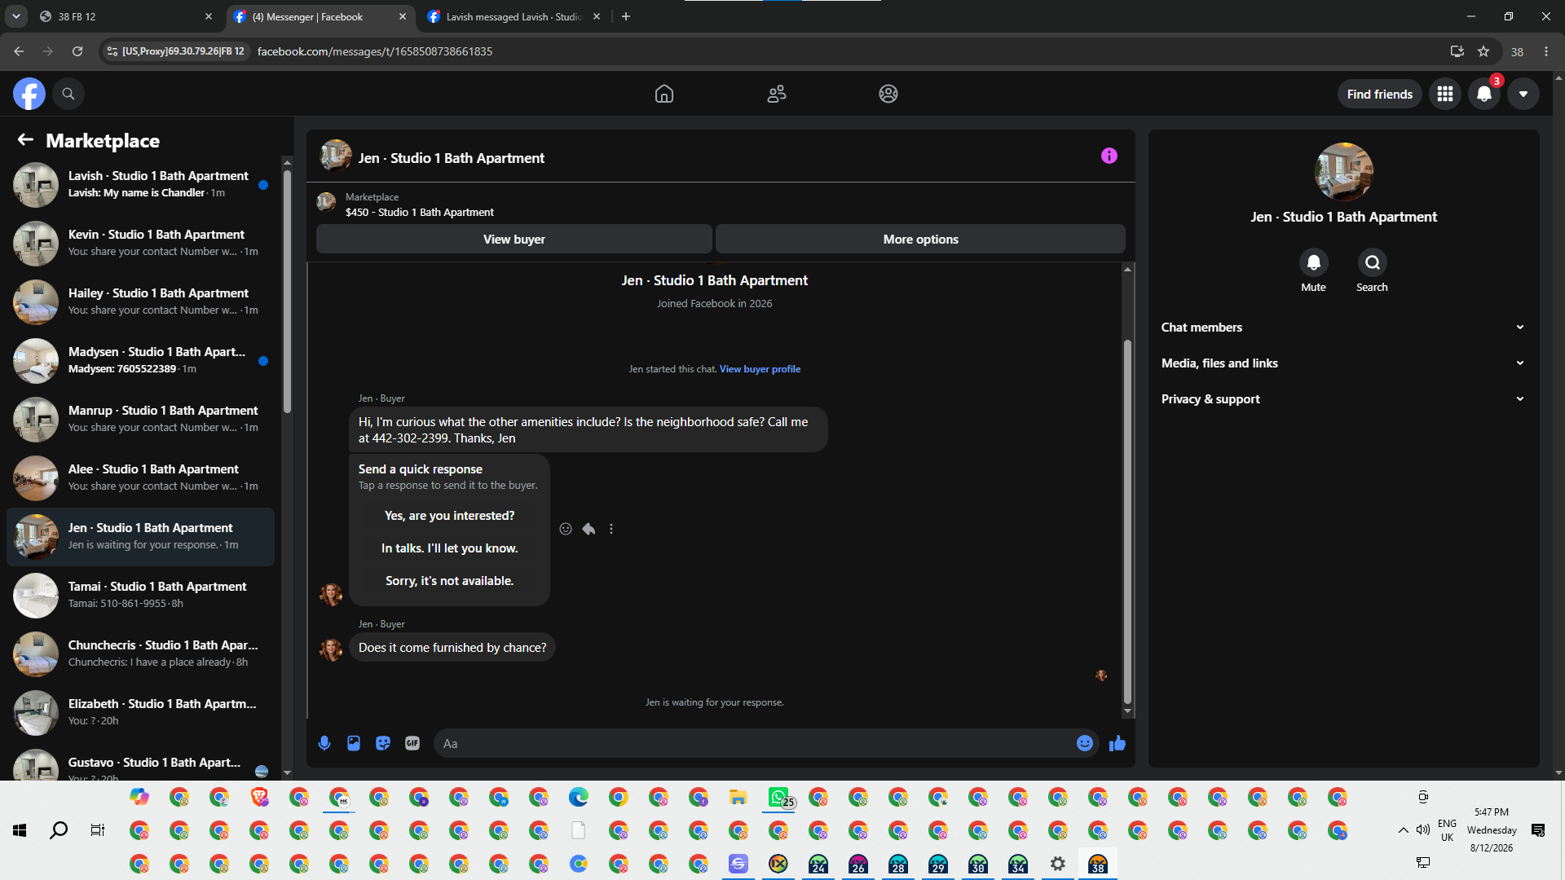Screen dimensions: 1565x880
Task: Open the notifications bell
Action: (1484, 94)
